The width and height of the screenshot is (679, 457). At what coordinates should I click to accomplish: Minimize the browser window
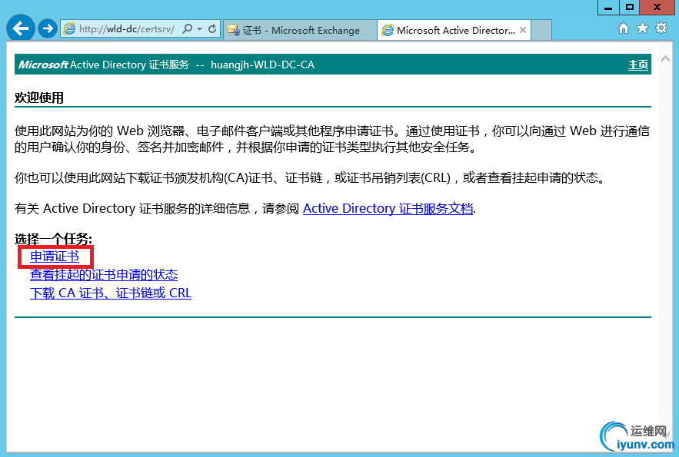(x=608, y=8)
